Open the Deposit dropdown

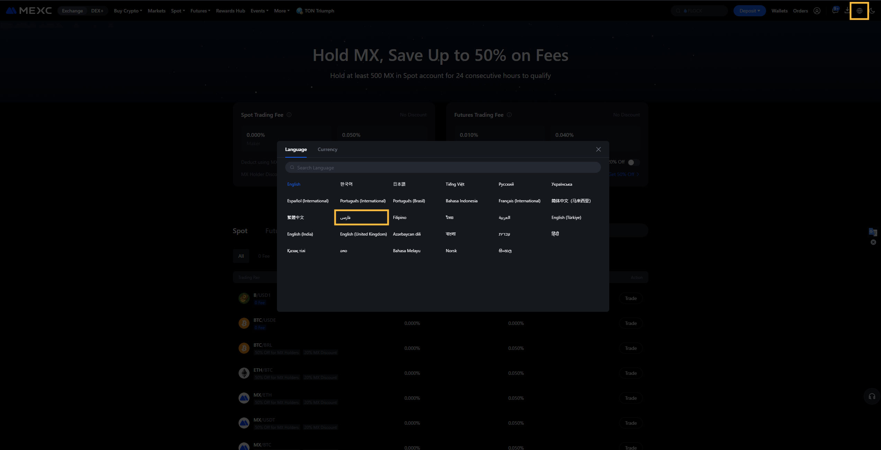pos(749,11)
